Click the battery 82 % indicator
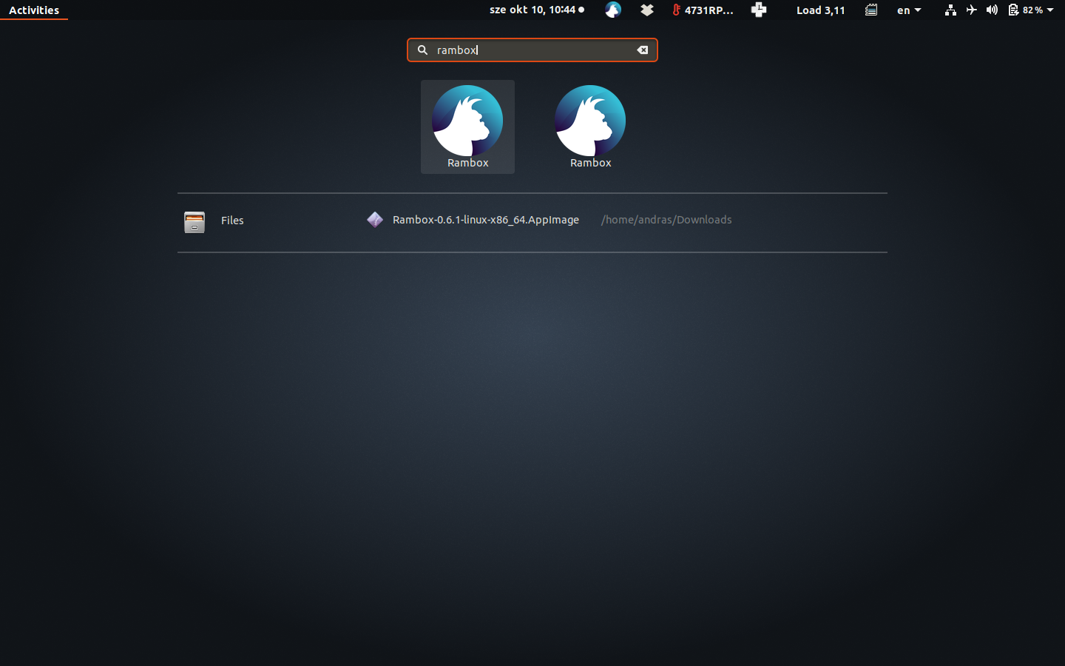Screen dimensions: 1065x666 point(1025,10)
